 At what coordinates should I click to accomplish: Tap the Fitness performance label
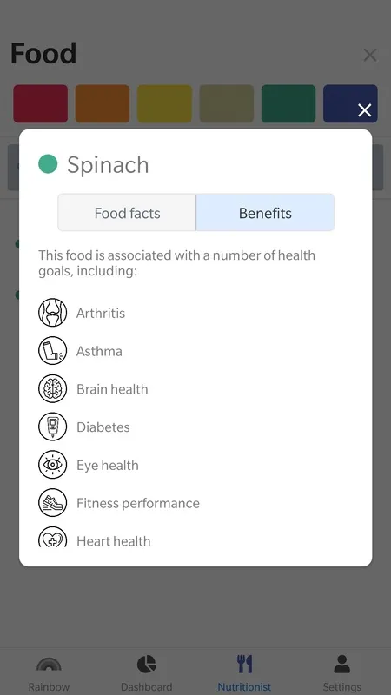[x=138, y=503]
